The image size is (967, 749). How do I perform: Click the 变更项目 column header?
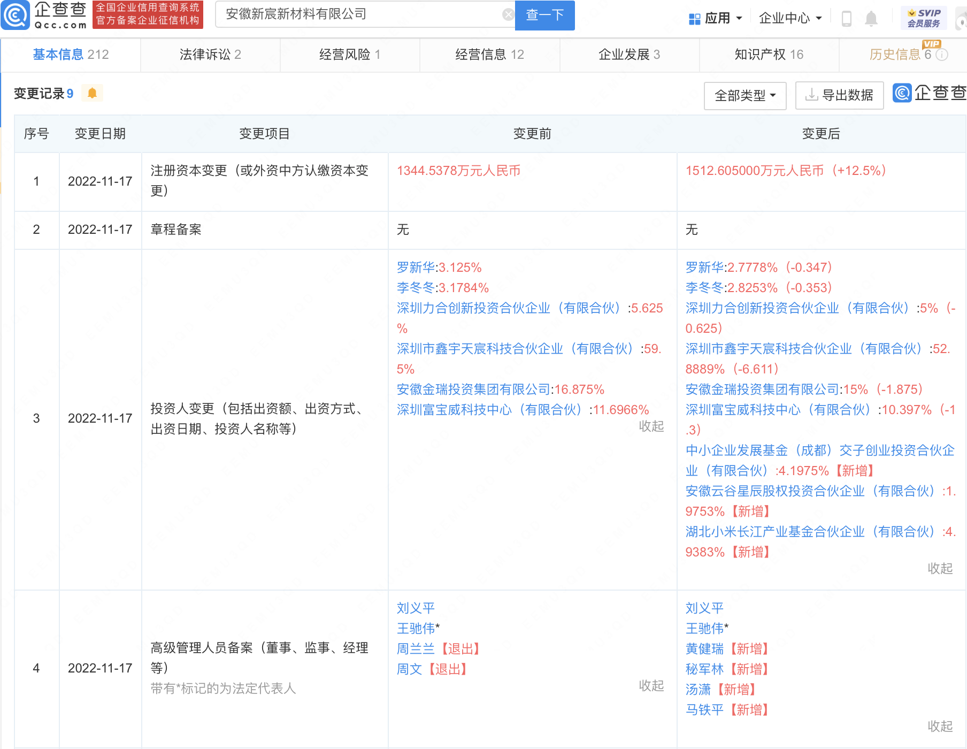(x=264, y=134)
